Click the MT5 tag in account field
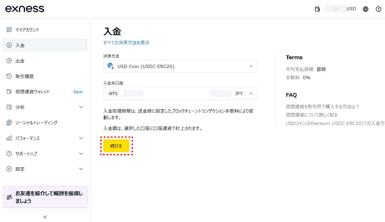Screen dimensions: 385x222 (x=113, y=93)
